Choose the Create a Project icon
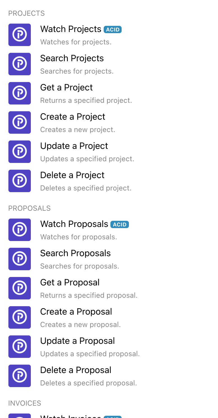Screen dimensions: 218x418 tap(20, 122)
